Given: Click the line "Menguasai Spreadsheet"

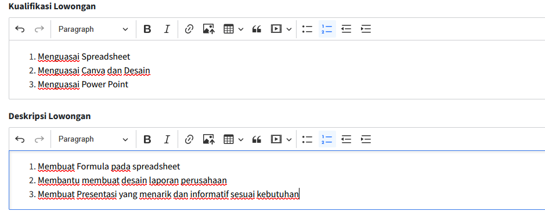Looking at the screenshot, I should coord(84,57).
